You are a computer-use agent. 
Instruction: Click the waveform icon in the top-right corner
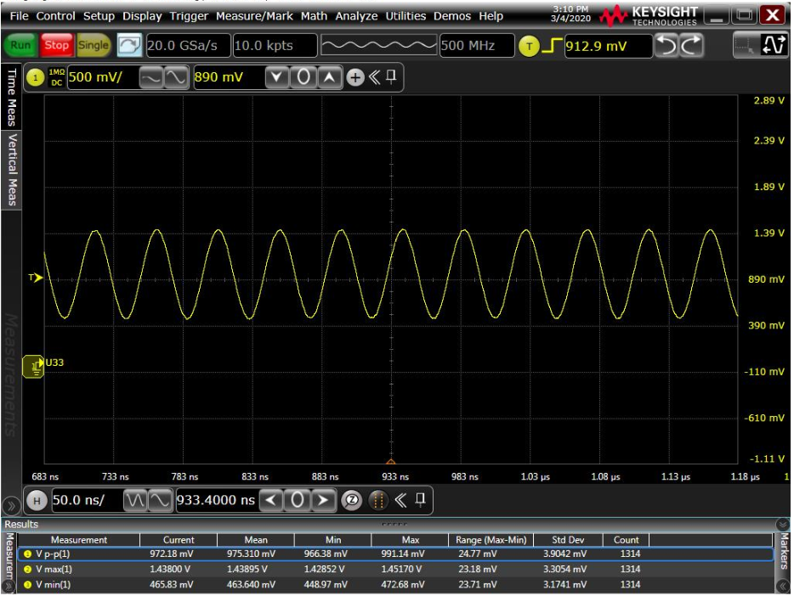774,46
